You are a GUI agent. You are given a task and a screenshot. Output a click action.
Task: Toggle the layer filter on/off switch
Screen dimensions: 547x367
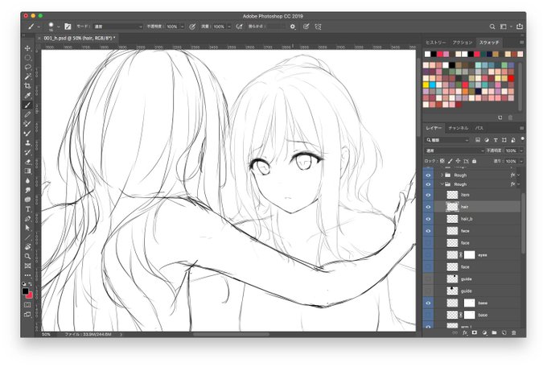(522, 139)
